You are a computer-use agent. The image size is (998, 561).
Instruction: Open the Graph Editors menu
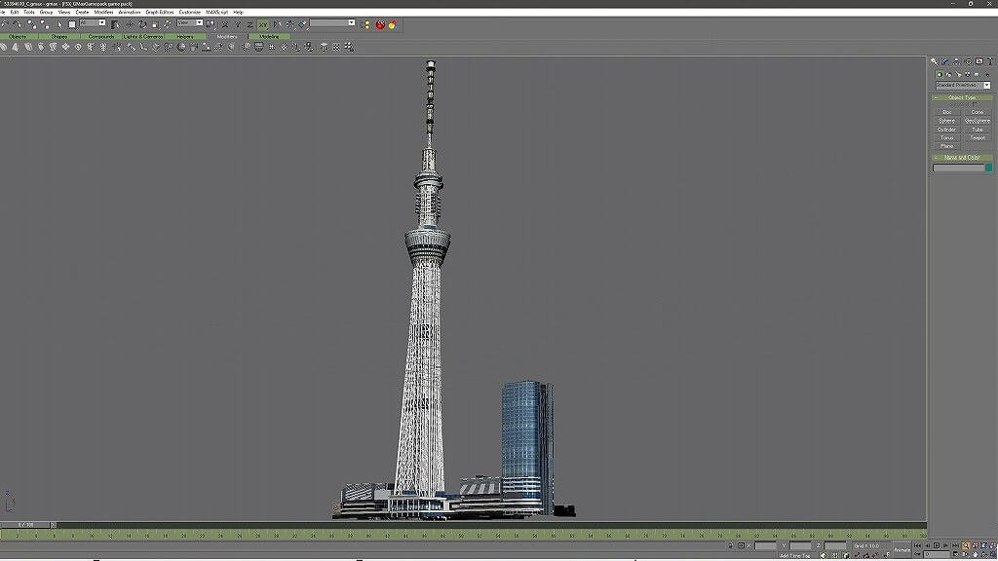(160, 12)
